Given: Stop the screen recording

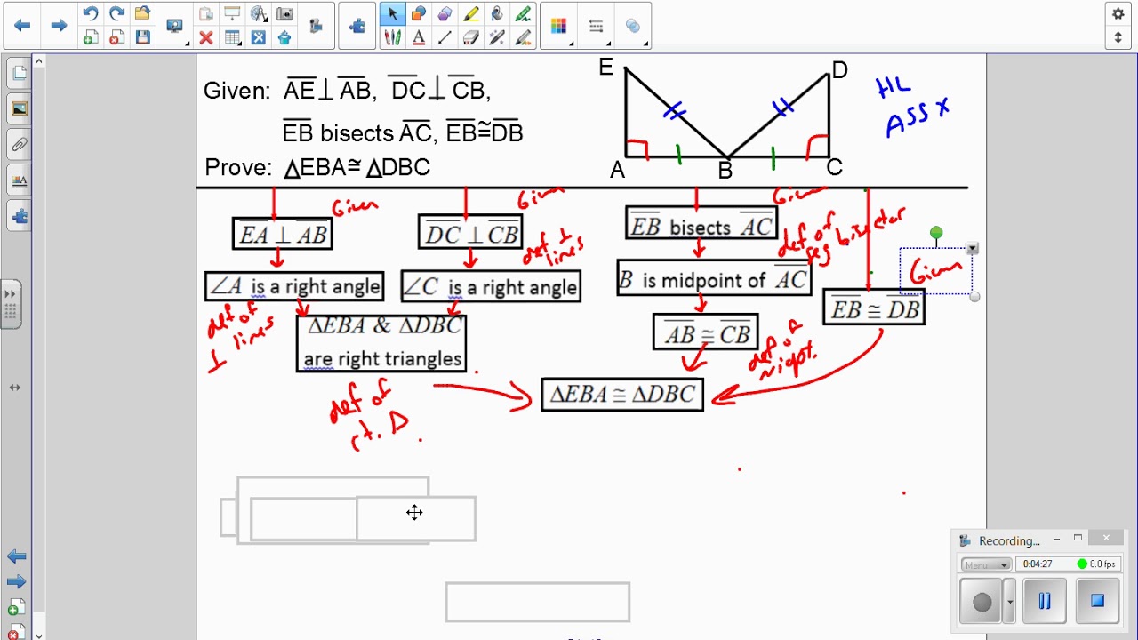Looking at the screenshot, I should coord(1097,602).
